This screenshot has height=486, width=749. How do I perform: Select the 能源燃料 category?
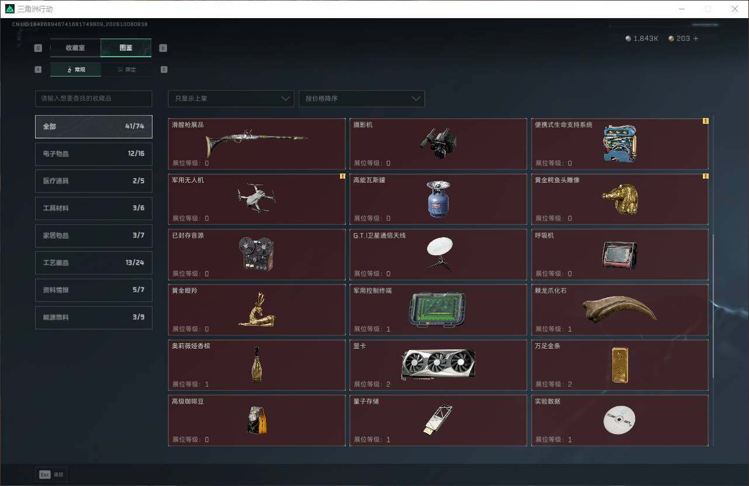(93, 317)
